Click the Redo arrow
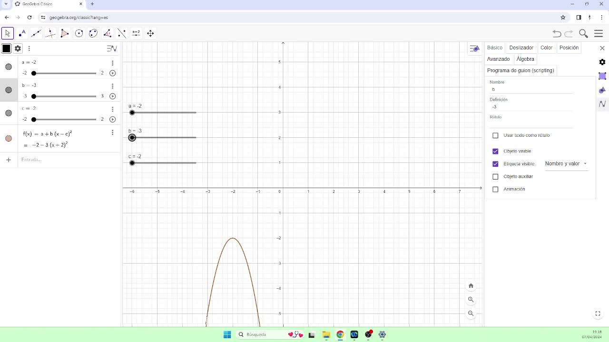 [x=569, y=33]
